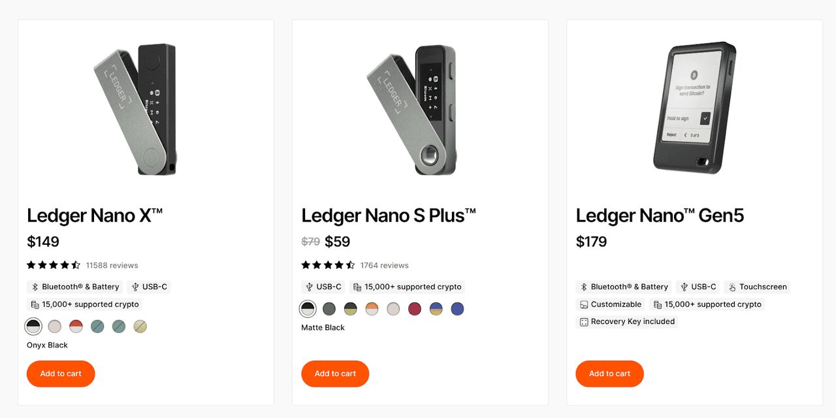Click the supported crypto icon on Nano S Plus
The width and height of the screenshot is (836, 418).
pyautogui.click(x=357, y=286)
